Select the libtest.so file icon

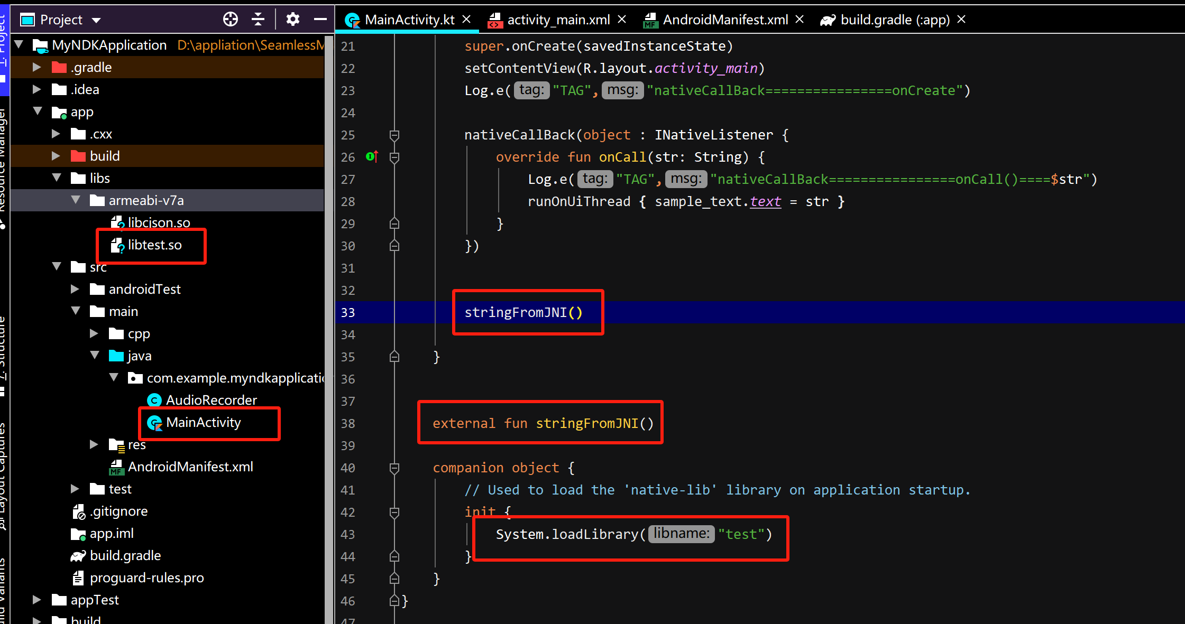click(x=117, y=245)
